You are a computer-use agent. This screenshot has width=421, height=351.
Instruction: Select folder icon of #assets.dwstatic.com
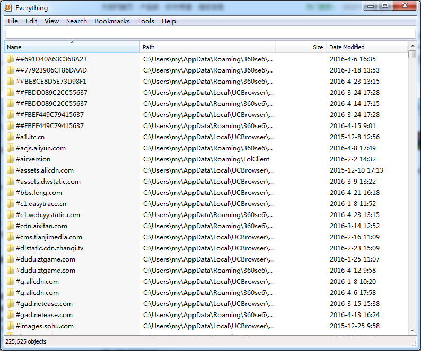10,182
